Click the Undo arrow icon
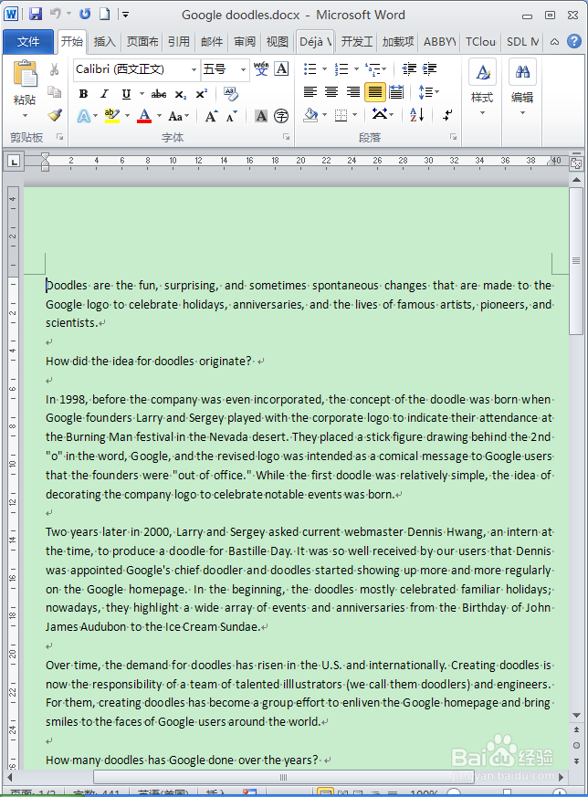The width and height of the screenshot is (588, 797). (56, 14)
